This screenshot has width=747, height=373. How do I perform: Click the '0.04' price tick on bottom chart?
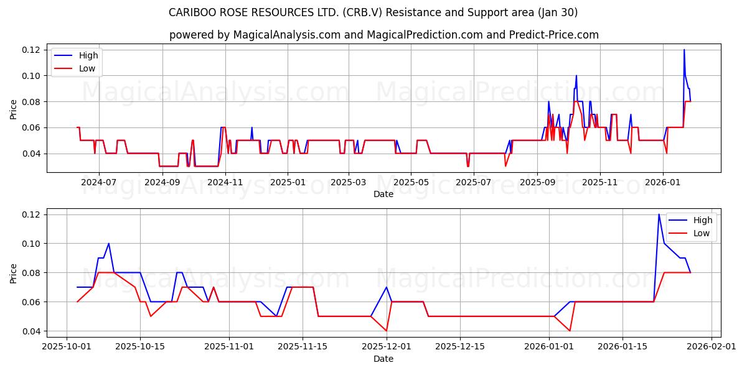tap(32, 331)
